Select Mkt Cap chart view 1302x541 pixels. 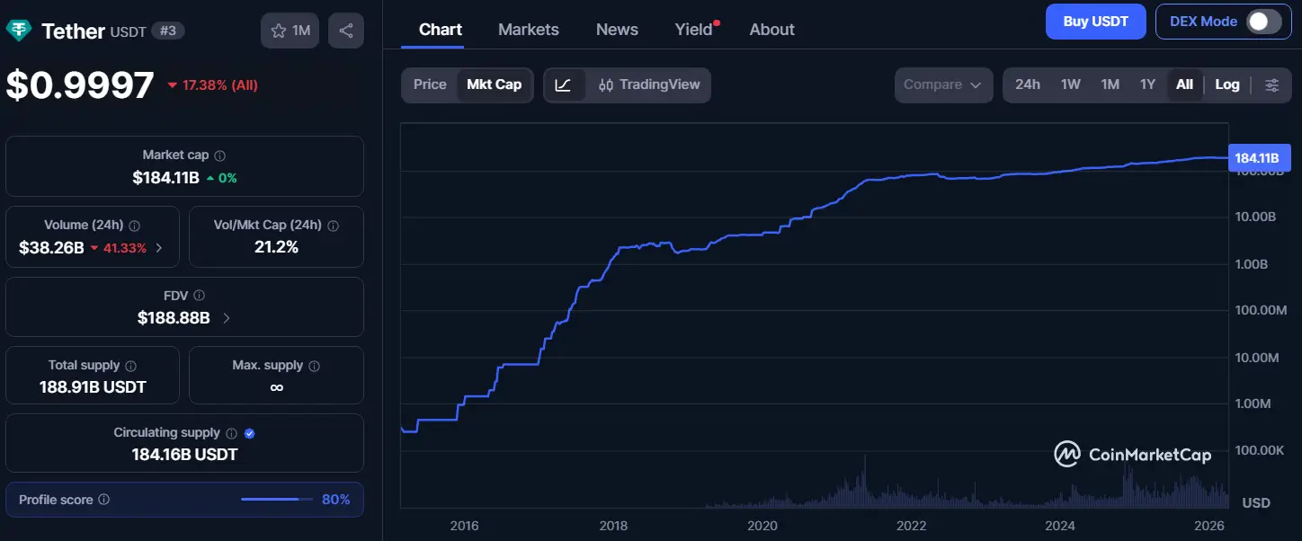point(494,84)
